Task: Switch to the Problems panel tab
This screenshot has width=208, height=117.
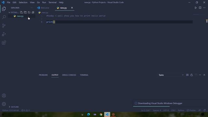Action: click(x=43, y=75)
